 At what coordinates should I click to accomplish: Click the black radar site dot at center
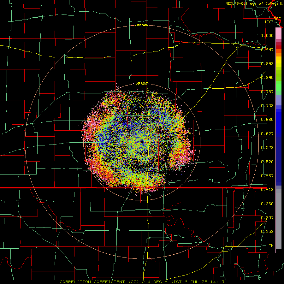click(142, 142)
